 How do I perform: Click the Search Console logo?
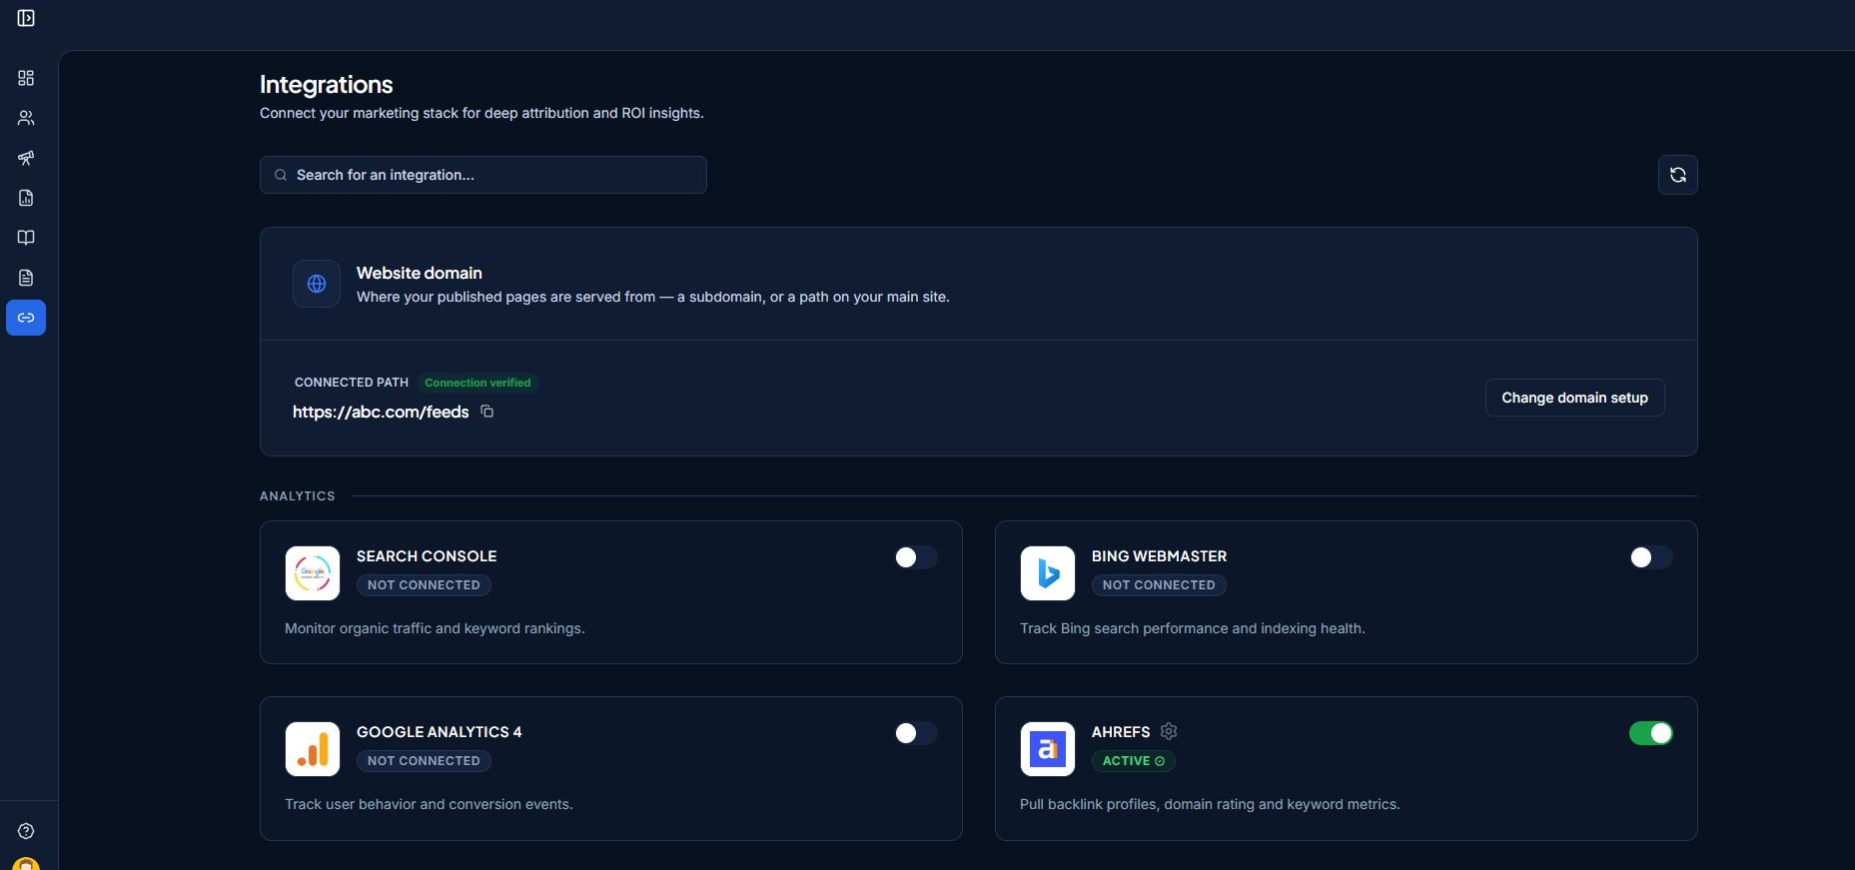tap(313, 573)
